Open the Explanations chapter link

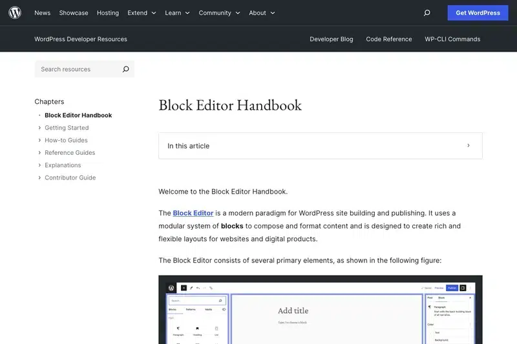[63, 165]
